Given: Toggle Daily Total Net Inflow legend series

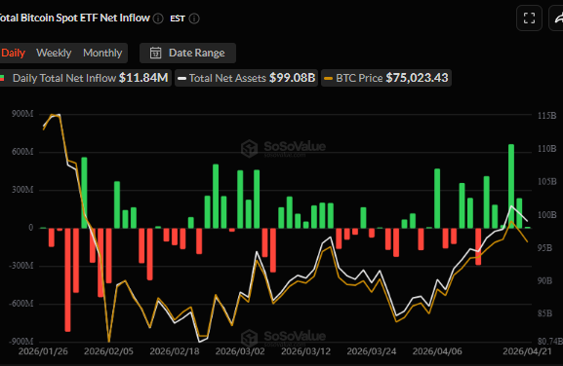Looking at the screenshot, I should [85, 78].
